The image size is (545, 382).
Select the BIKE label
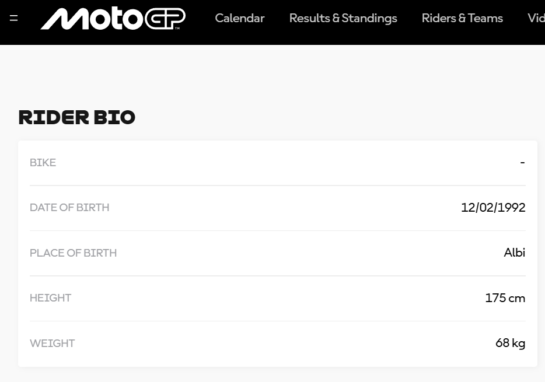tap(43, 163)
